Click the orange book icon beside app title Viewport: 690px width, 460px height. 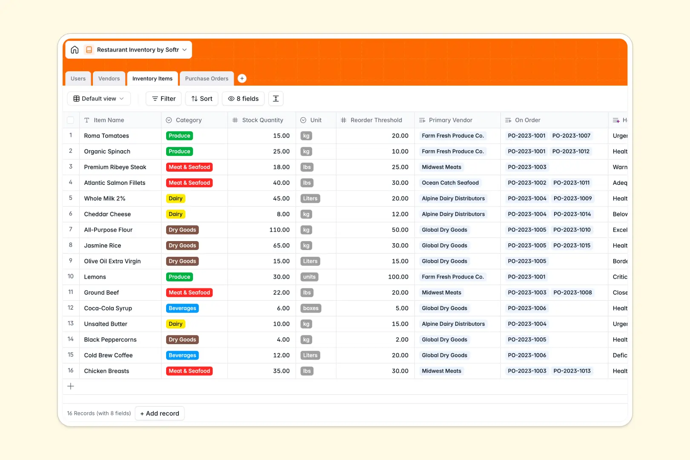click(89, 49)
